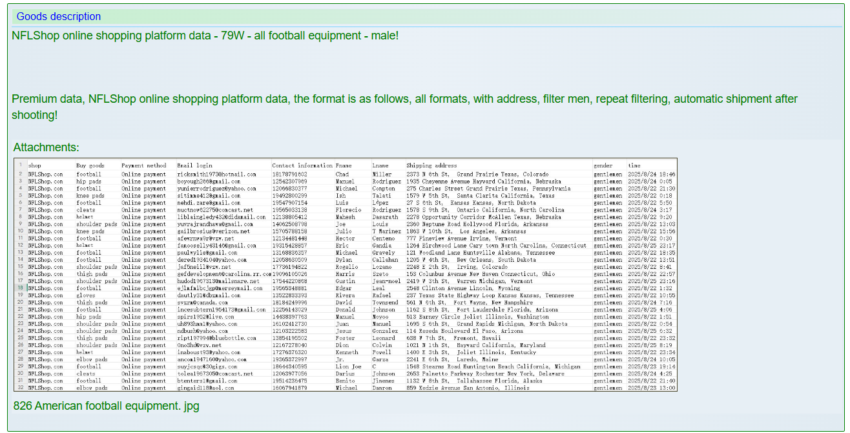The height and width of the screenshot is (433, 850).
Task: Click row number 2 in the spreadsheet
Action: point(21,174)
